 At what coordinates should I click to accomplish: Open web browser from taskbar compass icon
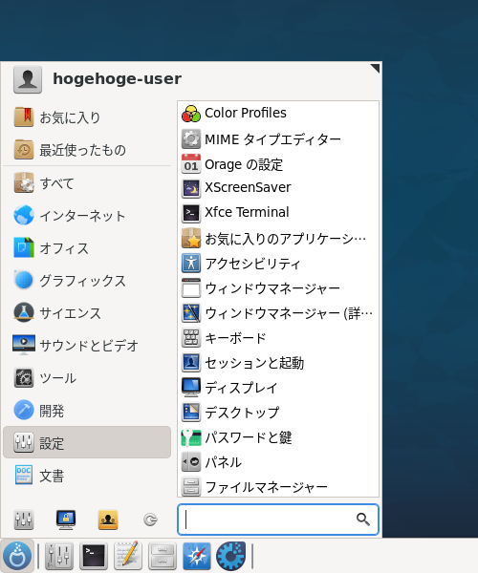coord(197,556)
